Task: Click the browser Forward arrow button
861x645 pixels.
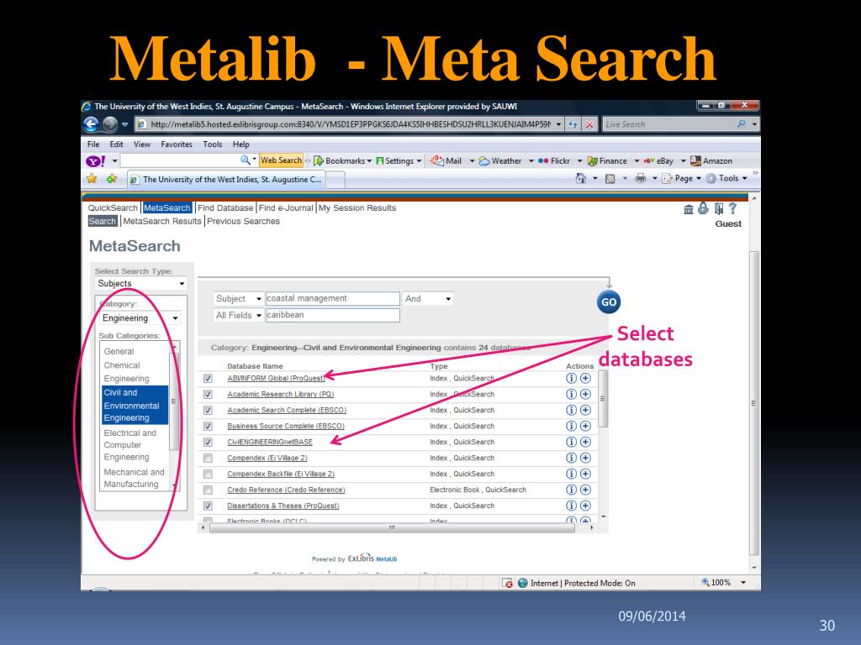Action: tap(110, 124)
